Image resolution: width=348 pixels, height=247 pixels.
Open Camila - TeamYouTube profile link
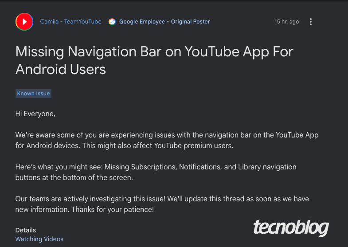coord(70,22)
